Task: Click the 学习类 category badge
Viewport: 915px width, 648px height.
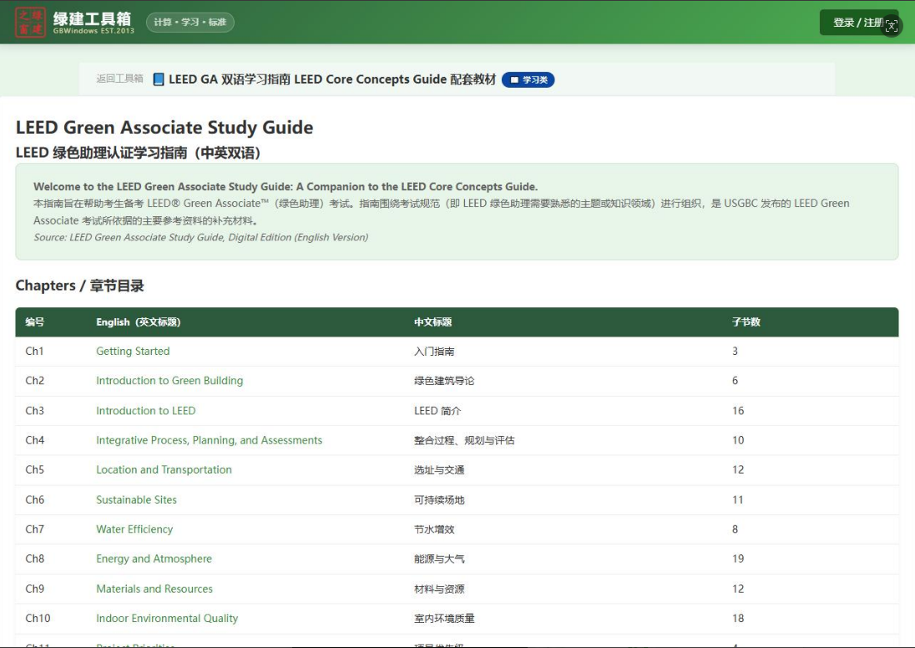Action: coord(528,80)
